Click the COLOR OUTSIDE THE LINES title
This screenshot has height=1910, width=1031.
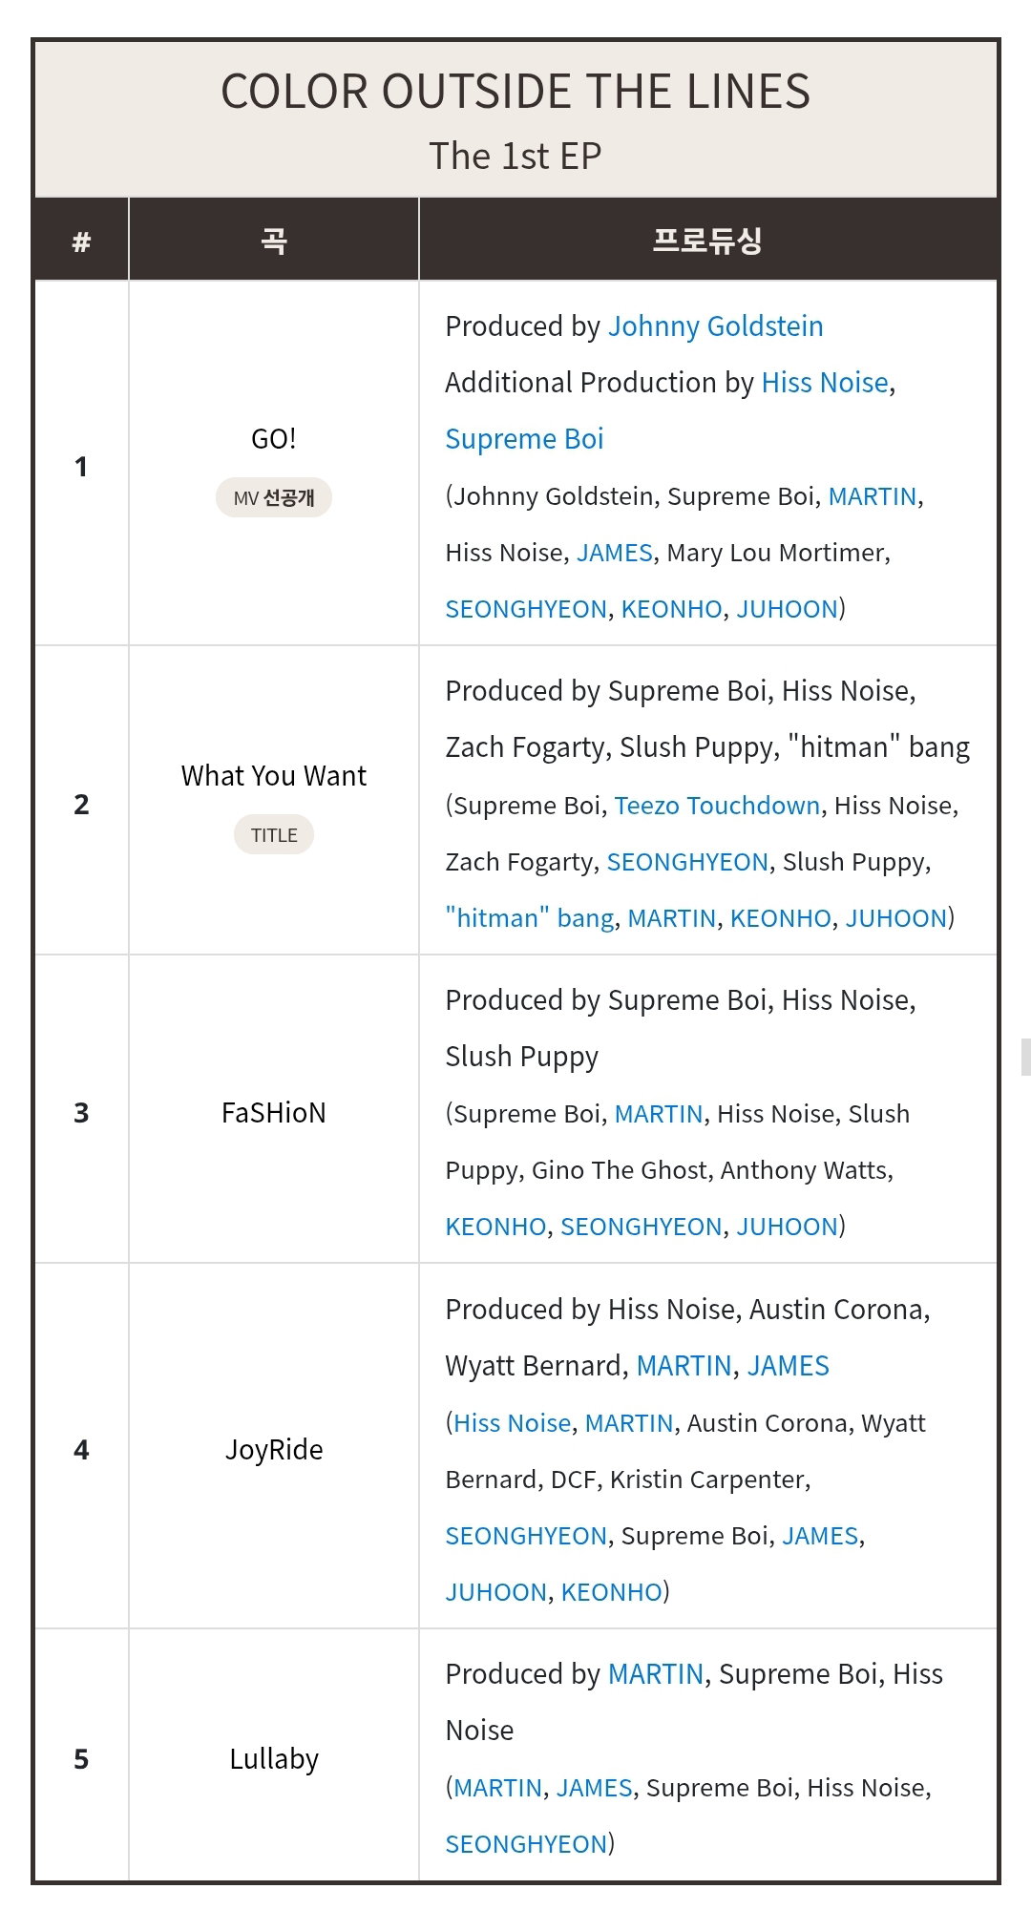[515, 92]
